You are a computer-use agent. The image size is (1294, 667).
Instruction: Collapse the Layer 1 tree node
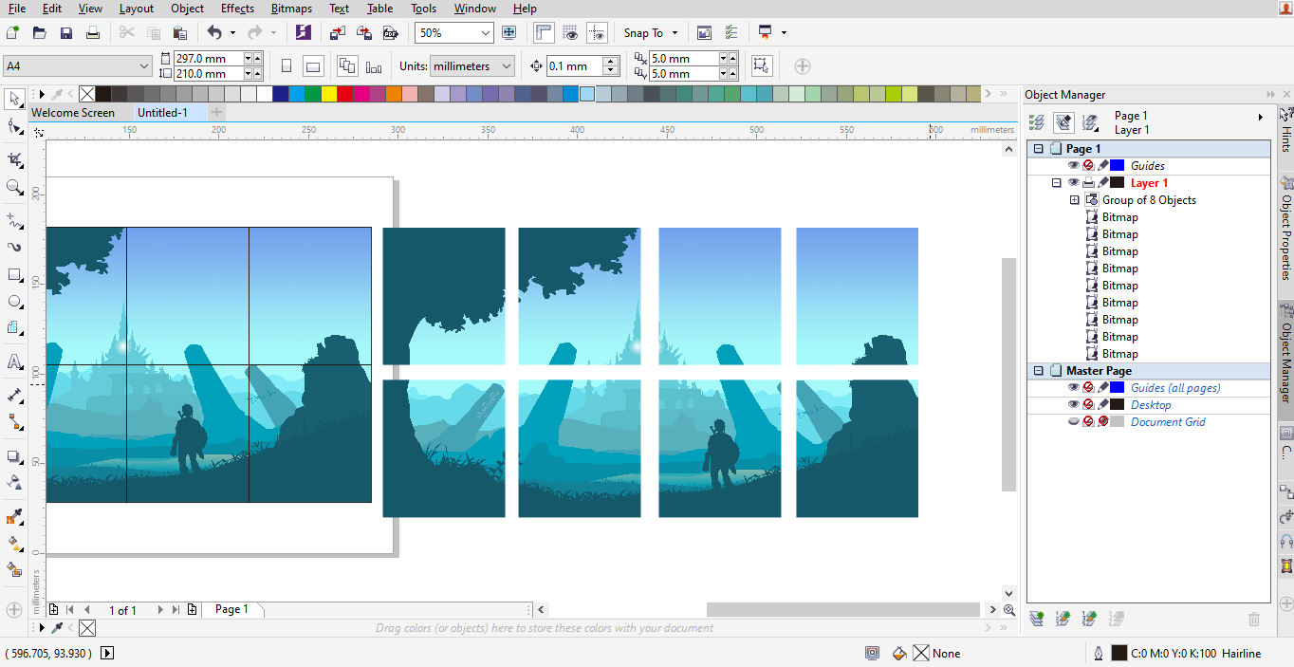(1056, 182)
